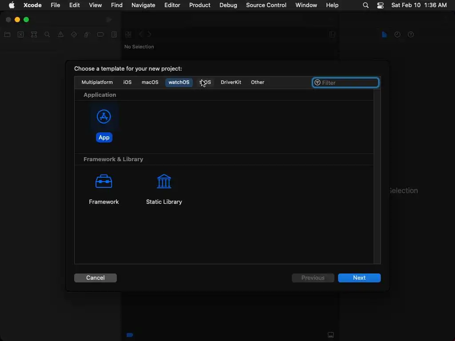Open the File inspector icon
The width and height of the screenshot is (455, 341).
pos(384,35)
